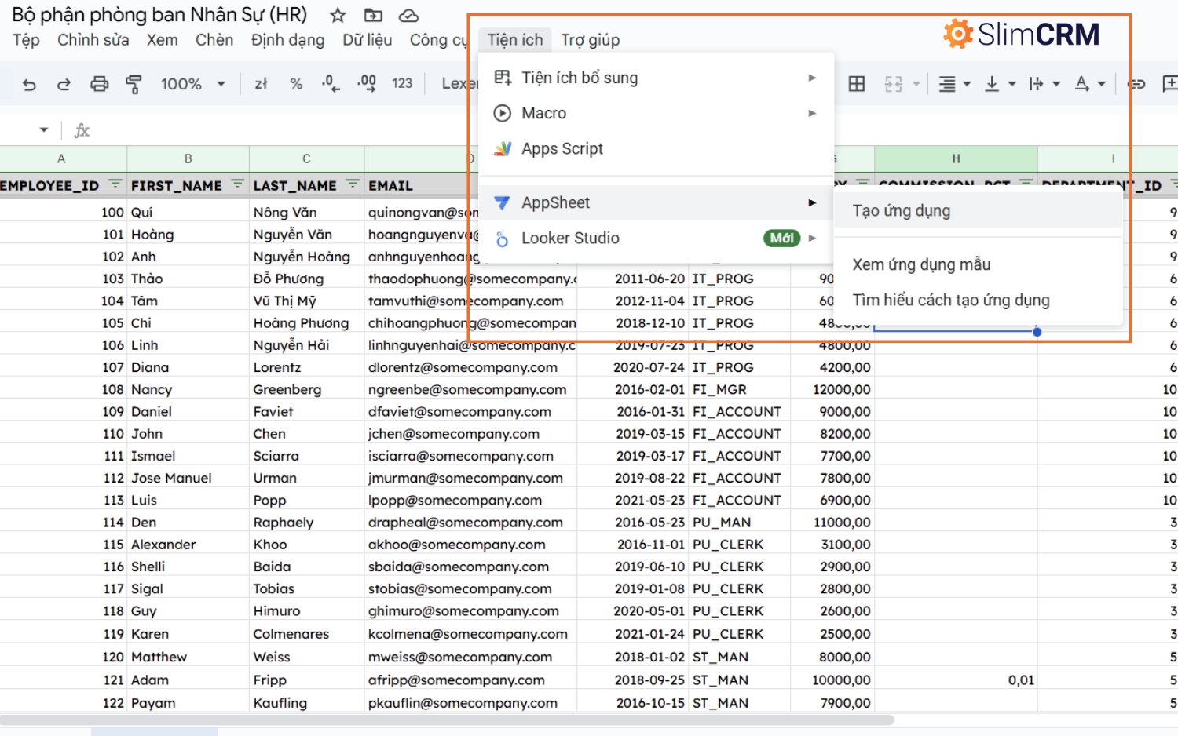The height and width of the screenshot is (736, 1178).
Task: Click the Undo arrow in the toolbar
Action: click(x=29, y=84)
